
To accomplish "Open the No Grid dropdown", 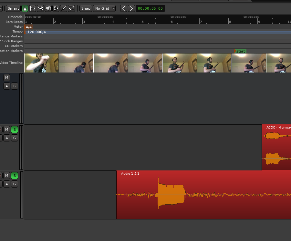I will point(104,8).
